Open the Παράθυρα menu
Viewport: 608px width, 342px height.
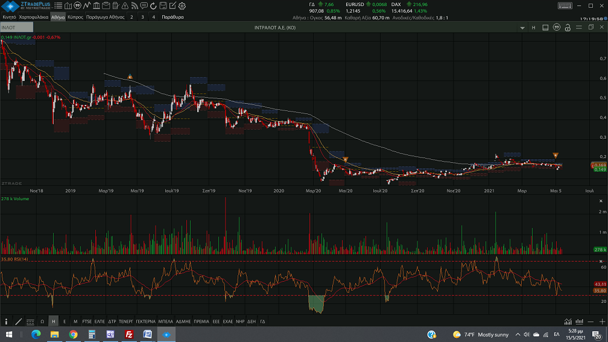[x=173, y=17]
